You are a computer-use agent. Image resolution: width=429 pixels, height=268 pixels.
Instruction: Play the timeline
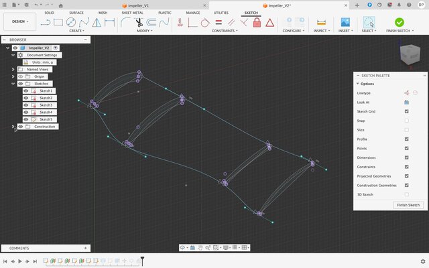tap(20, 261)
